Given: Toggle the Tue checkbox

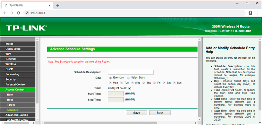Looking at the screenshot, I should pos(121,83).
